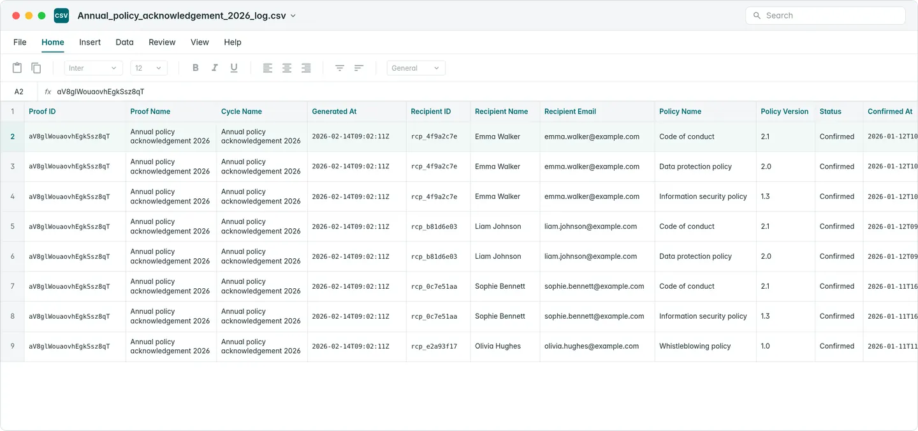This screenshot has height=431, width=918.
Task: Select the Cycle Name column header
Action: (x=262, y=112)
